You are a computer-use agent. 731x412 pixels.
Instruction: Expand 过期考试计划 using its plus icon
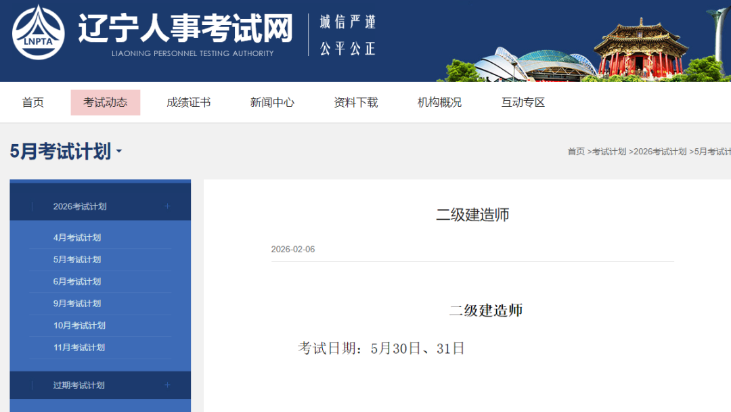point(167,385)
